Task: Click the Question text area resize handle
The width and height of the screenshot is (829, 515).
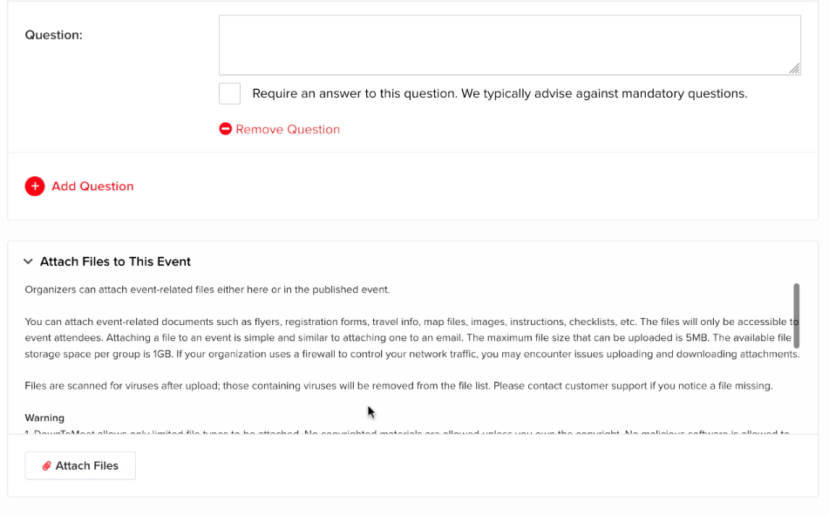Action: point(795,69)
